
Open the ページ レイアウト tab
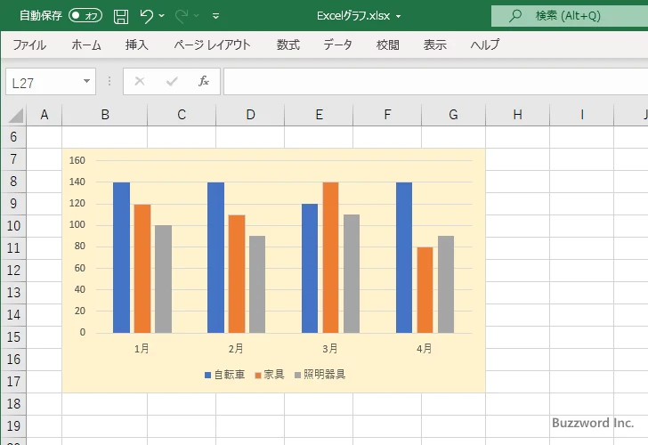click(212, 44)
